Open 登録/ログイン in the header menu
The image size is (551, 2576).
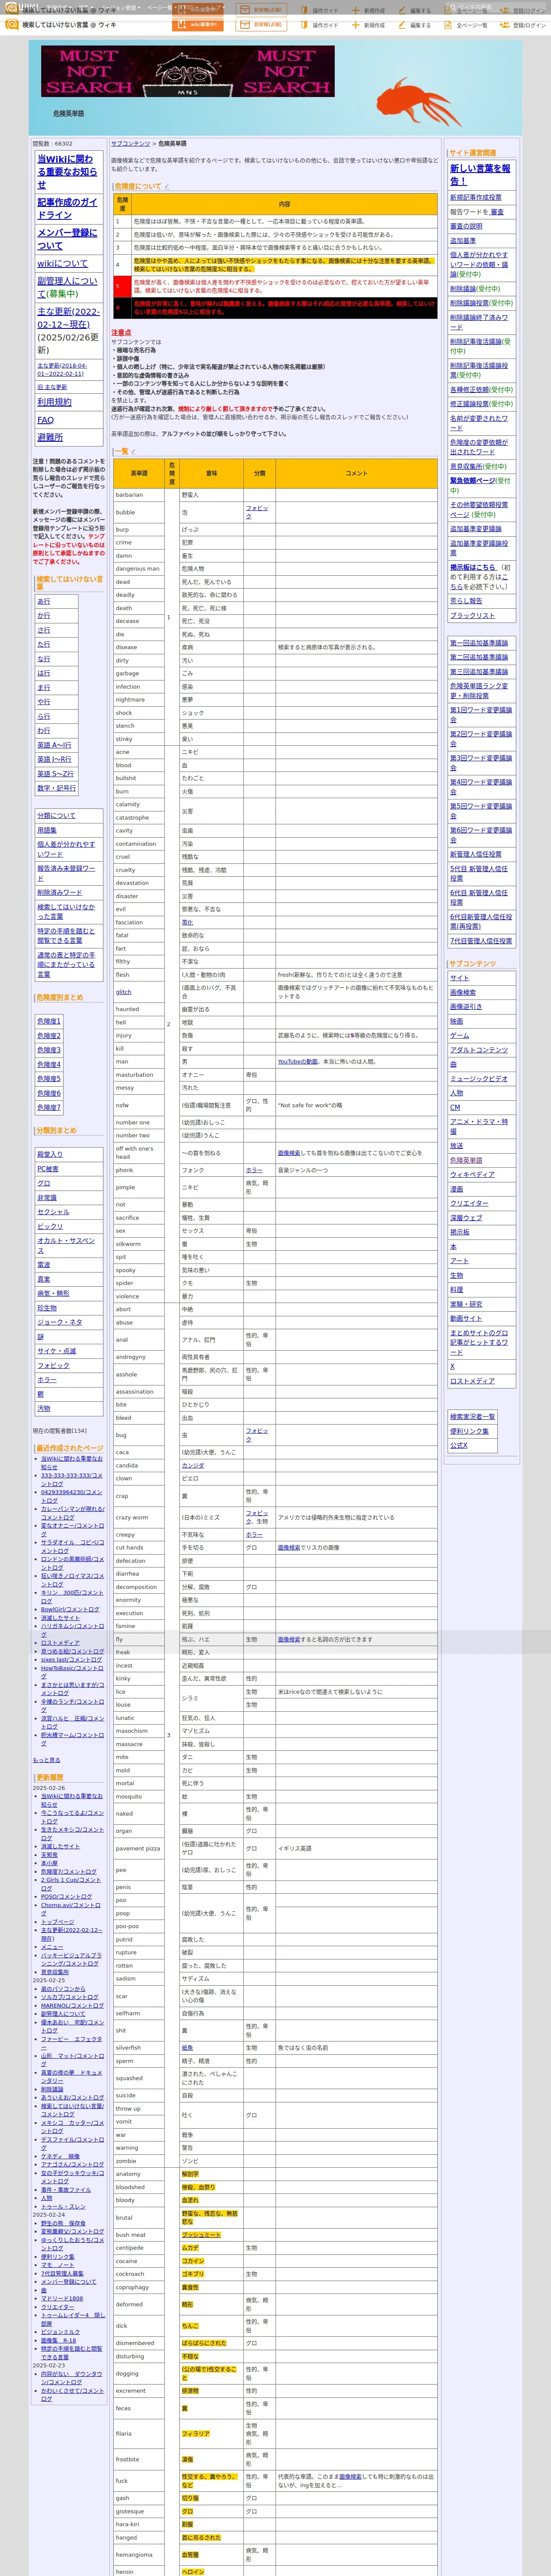524,25
